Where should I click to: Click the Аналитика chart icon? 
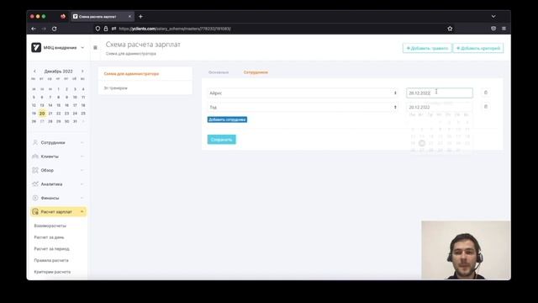tap(35, 184)
